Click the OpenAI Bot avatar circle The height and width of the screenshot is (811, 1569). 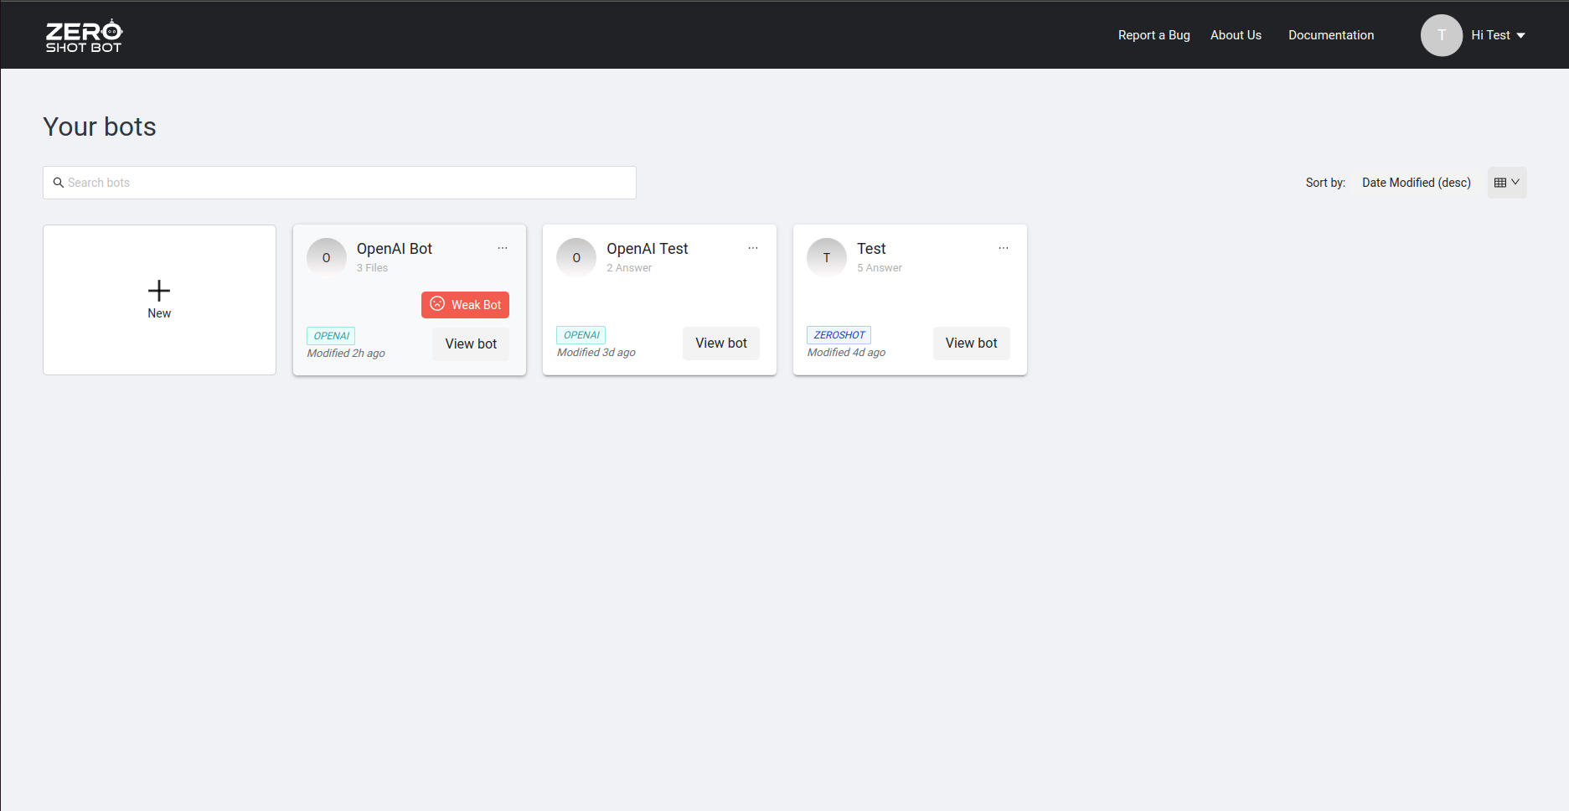(x=326, y=258)
